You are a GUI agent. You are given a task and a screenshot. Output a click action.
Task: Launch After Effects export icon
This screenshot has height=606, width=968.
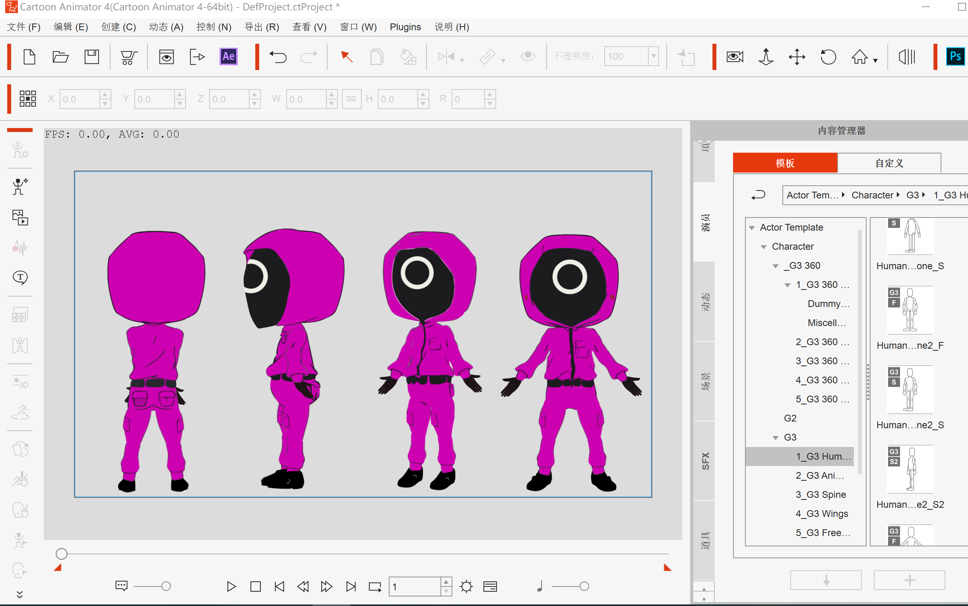228,56
